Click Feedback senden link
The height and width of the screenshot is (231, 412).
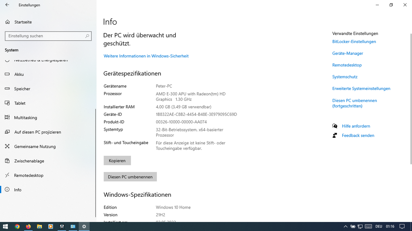pos(358,135)
